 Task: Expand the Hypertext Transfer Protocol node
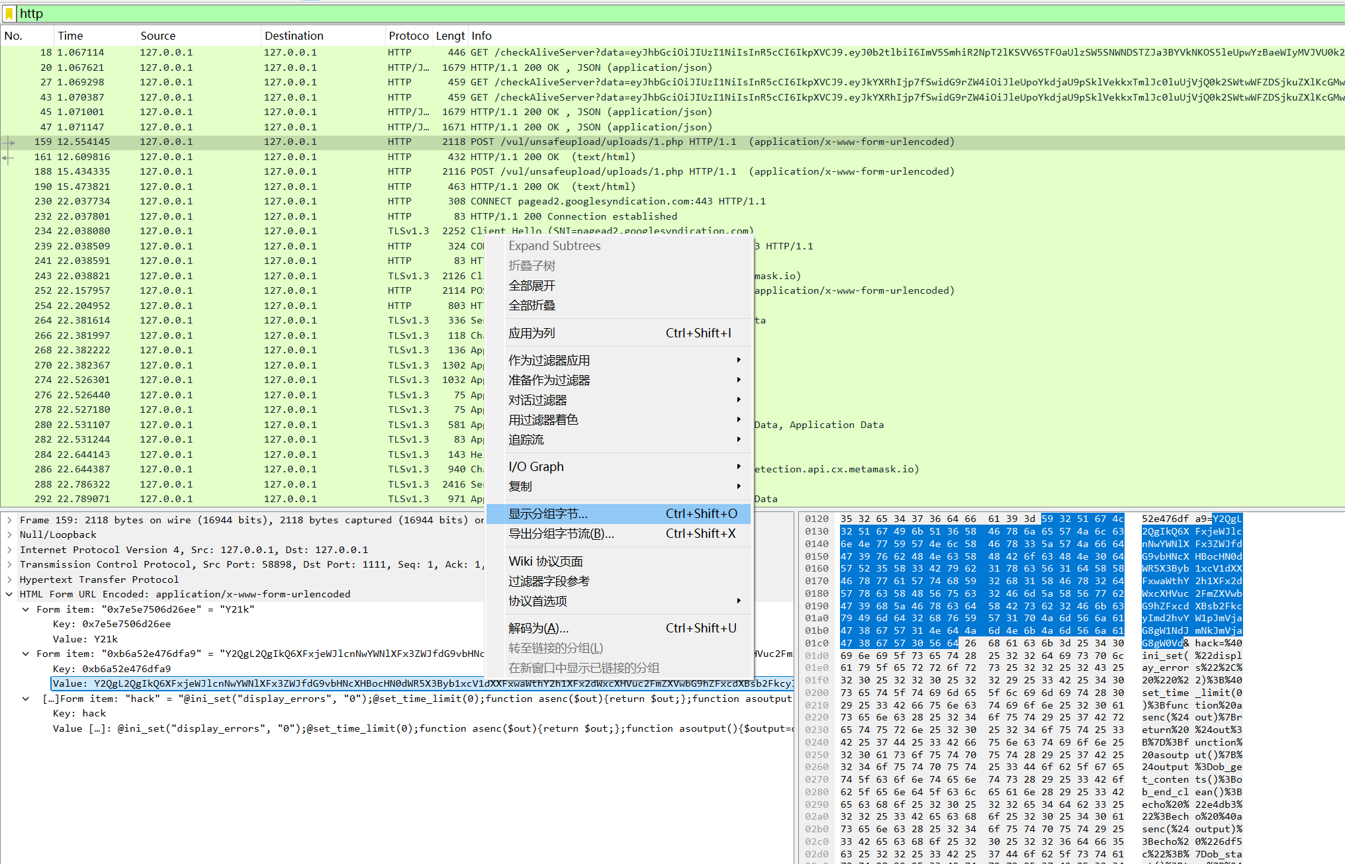coord(9,580)
